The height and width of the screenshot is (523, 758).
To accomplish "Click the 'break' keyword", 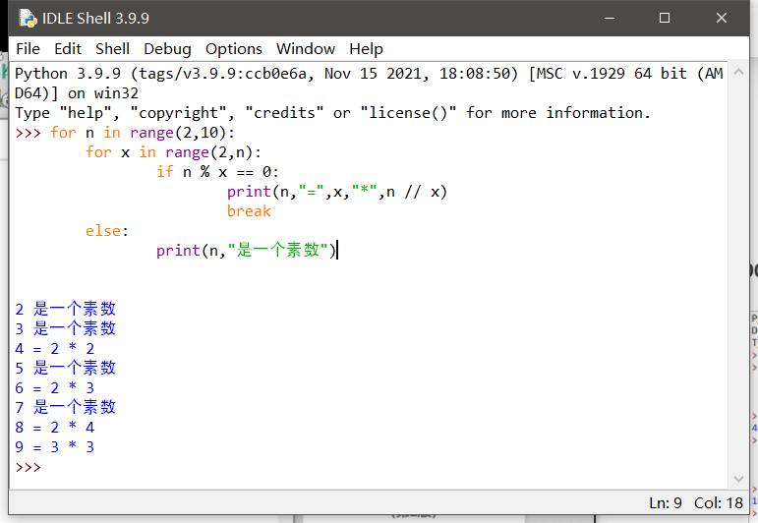I will click(249, 211).
